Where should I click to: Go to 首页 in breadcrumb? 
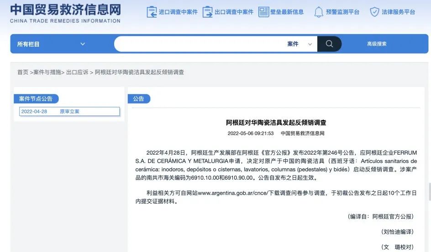click(23, 72)
